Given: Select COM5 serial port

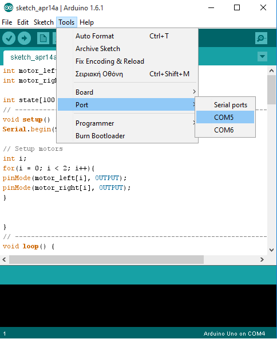Looking at the screenshot, I should pos(225,117).
